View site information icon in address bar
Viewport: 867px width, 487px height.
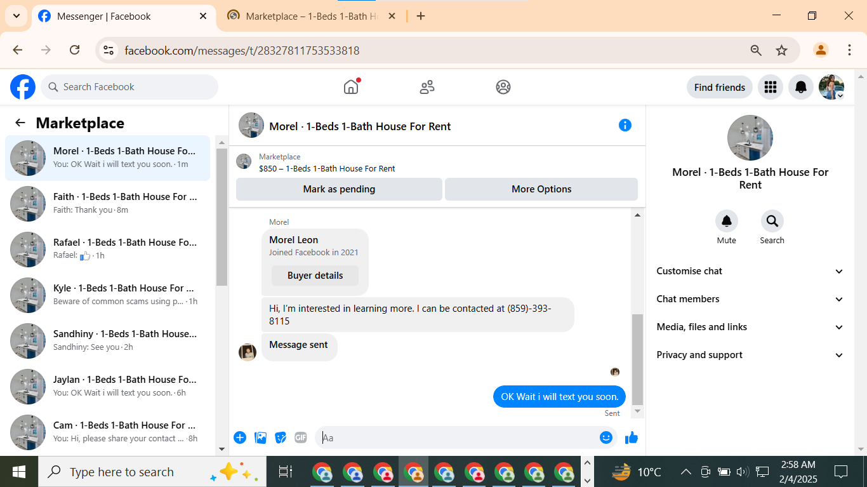point(109,50)
